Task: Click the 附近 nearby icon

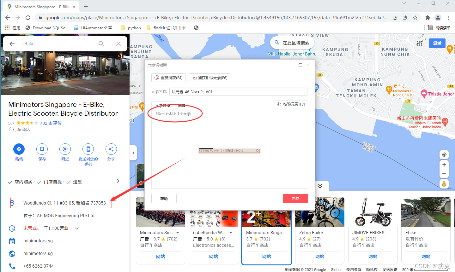Action: 65,149
